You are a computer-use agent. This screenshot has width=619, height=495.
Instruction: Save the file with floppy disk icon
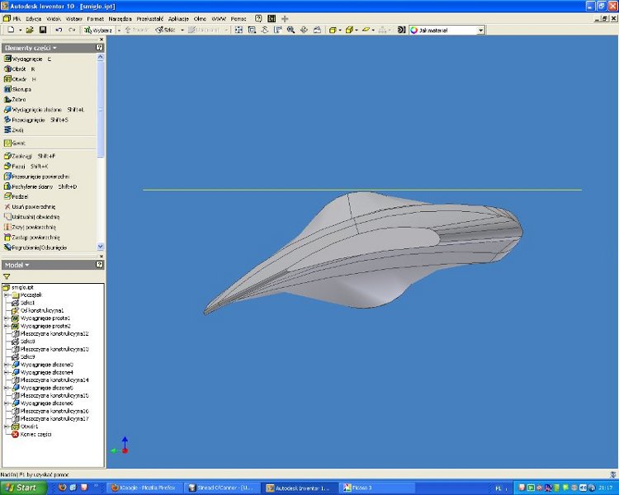coord(43,30)
